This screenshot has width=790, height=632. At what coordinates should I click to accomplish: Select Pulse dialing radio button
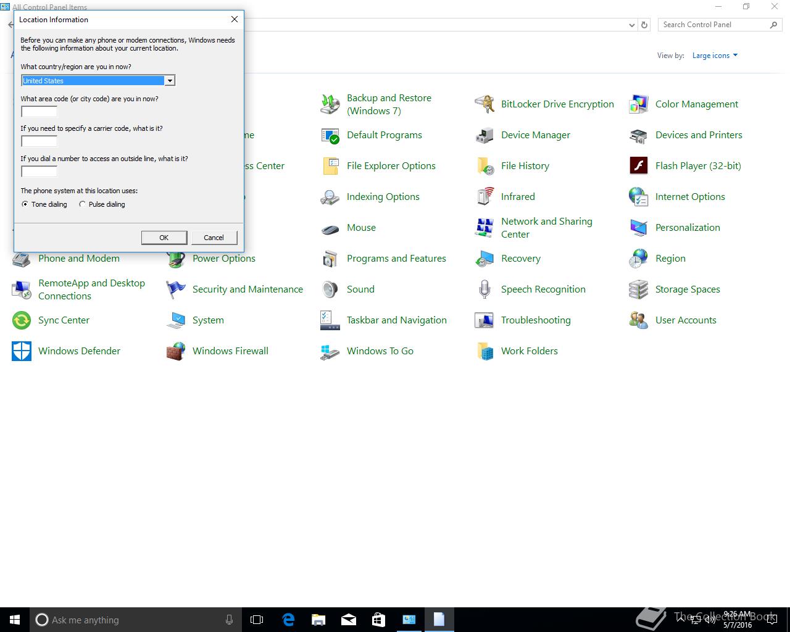(82, 204)
